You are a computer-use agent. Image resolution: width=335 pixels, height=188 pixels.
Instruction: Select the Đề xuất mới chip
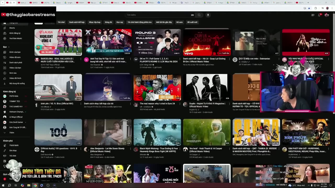tap(192, 22)
